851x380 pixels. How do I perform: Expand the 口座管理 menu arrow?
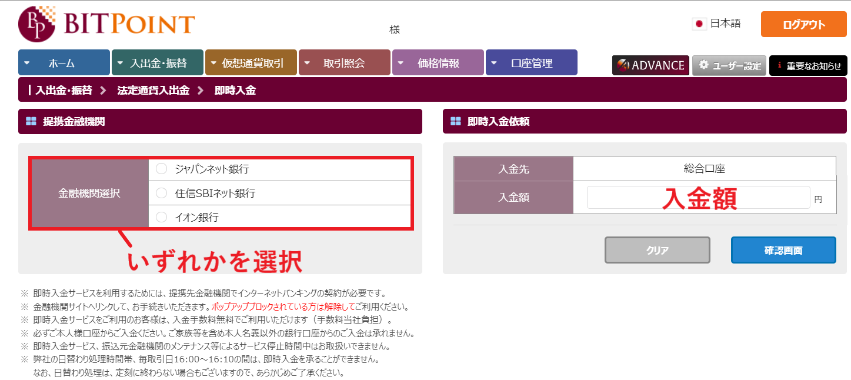pyautogui.click(x=495, y=63)
